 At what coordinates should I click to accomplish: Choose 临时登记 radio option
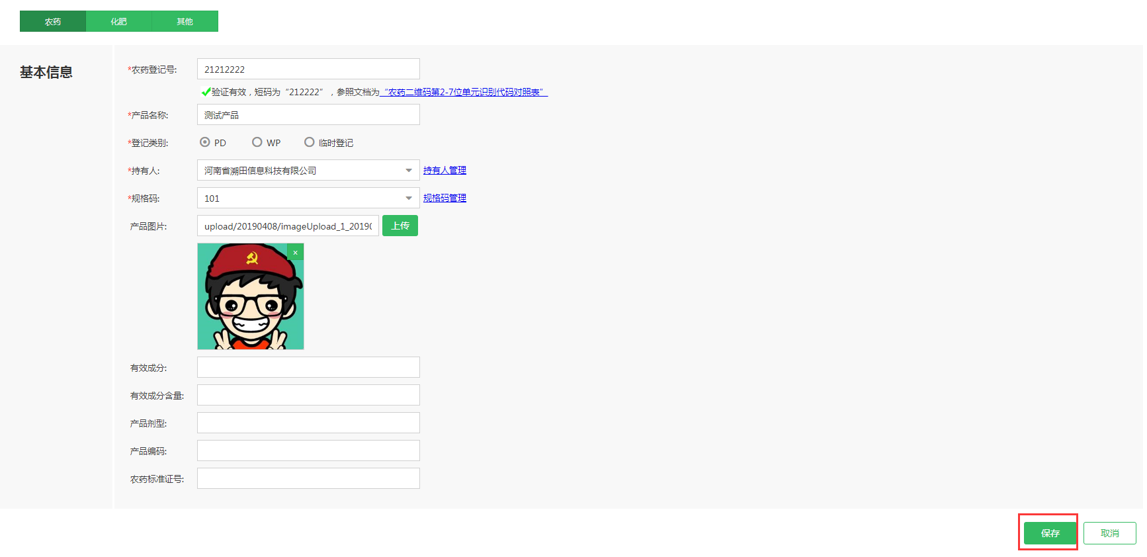309,142
